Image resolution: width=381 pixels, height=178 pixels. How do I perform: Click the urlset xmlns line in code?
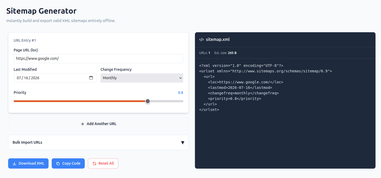[266, 71]
